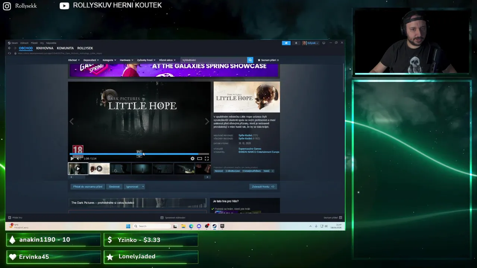Viewport: 477px width, 268px height.
Task: Click Zobrazit frontu button
Action: (263, 186)
